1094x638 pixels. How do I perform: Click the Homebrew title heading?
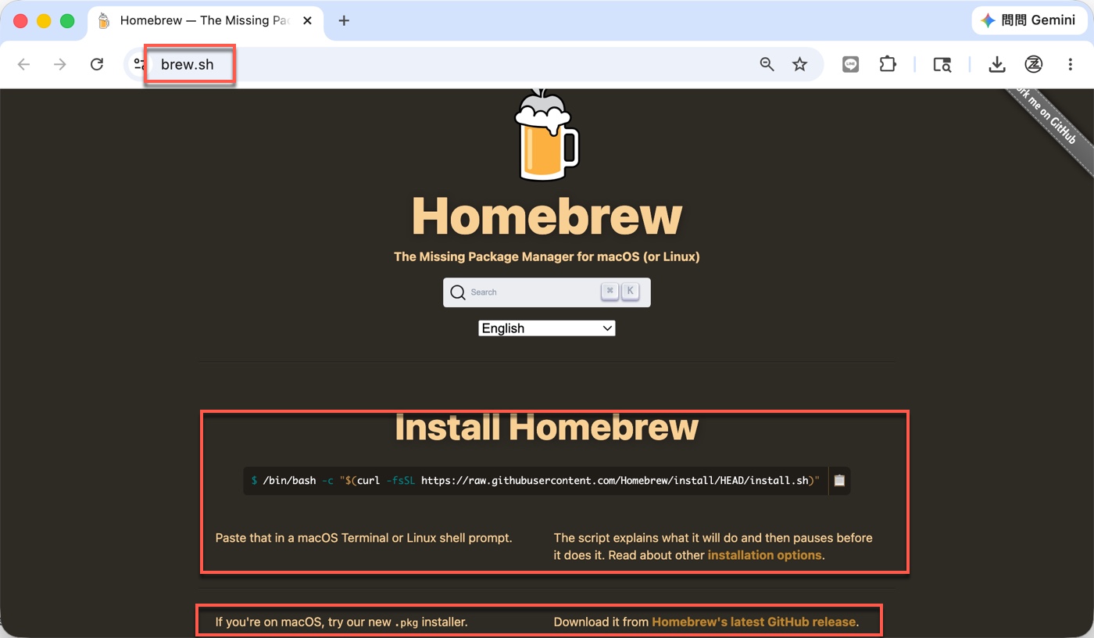[546, 216]
